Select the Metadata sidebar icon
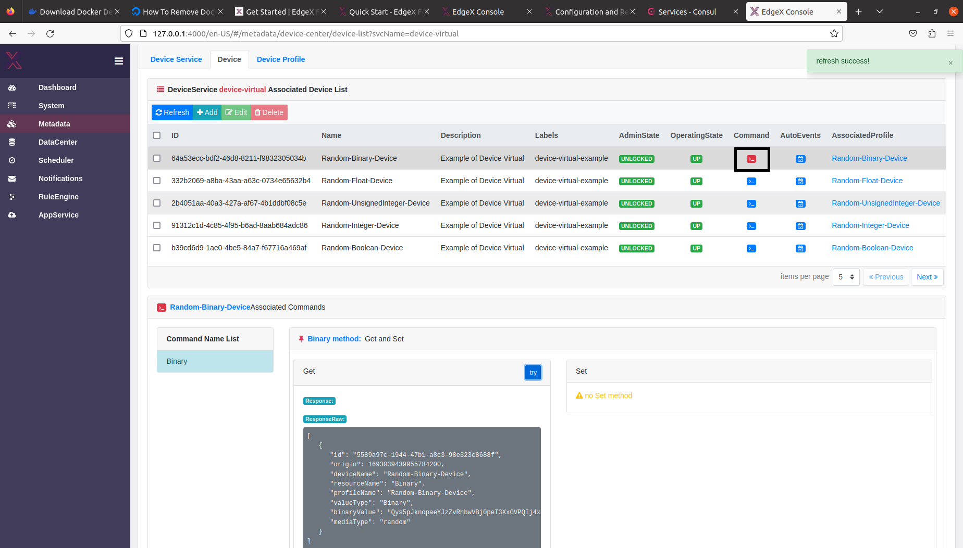963x548 pixels. pos(12,124)
